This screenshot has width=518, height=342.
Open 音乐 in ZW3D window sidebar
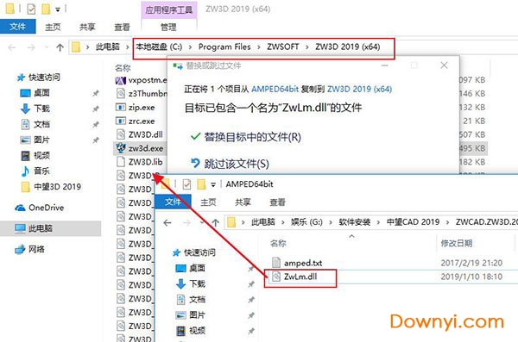(35, 171)
